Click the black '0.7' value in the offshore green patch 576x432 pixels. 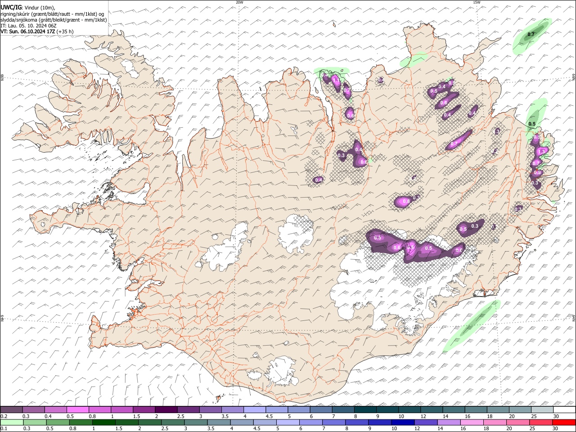click(531, 34)
